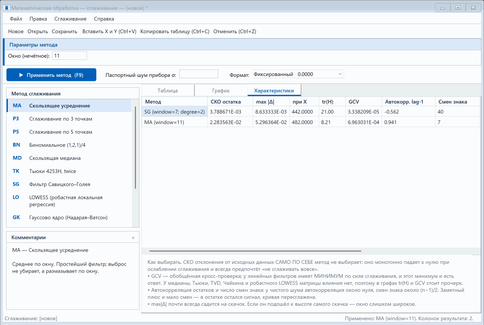This screenshot has width=484, height=325.
Task: Click the GCV column header
Action: (364, 102)
